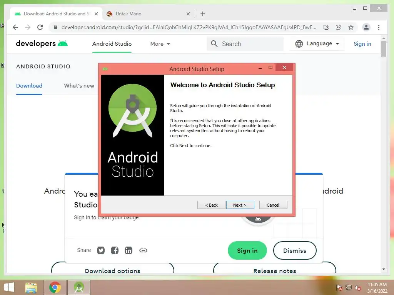The height and width of the screenshot is (295, 394).
Task: Click the search magnifier icon
Action: tap(214, 44)
